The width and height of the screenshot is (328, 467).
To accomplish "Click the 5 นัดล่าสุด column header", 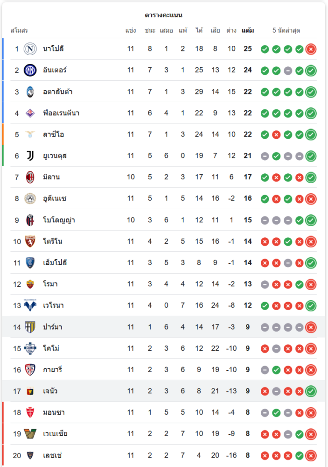I will 286,30.
